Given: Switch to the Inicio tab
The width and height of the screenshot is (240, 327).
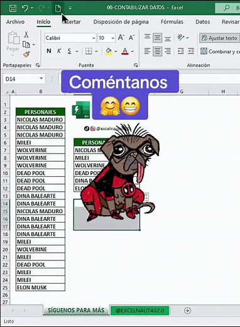Looking at the screenshot, I should [43, 22].
